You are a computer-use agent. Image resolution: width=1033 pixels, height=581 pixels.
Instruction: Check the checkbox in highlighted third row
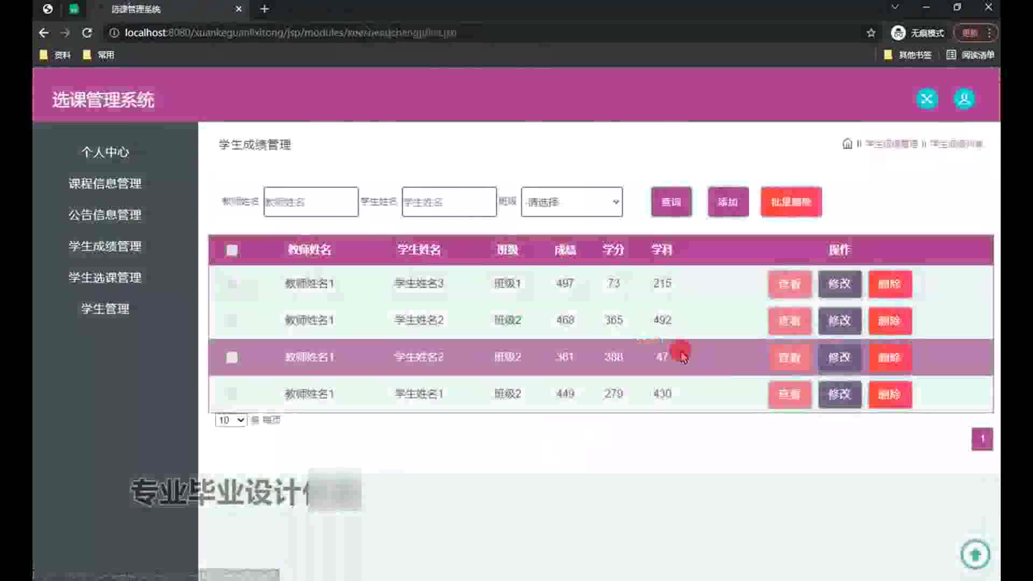point(232,357)
